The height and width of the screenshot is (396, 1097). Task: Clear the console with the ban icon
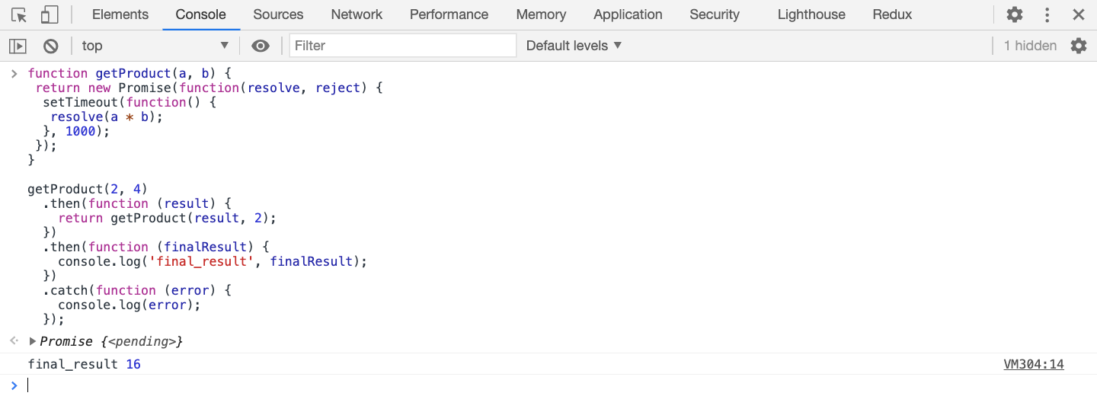pos(51,46)
